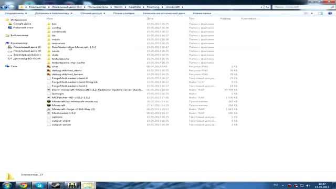Select the Minecraft(by minecraft-mods.ru) application icon
Image resolution: width=336 pixels, height=189 pixels.
pyautogui.click(x=49, y=101)
